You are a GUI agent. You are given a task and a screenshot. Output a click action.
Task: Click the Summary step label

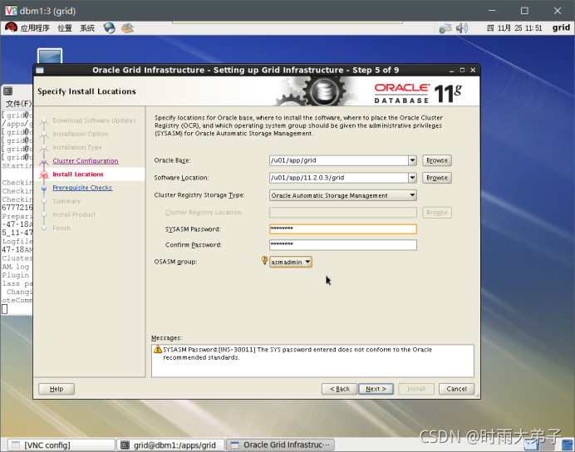(x=66, y=201)
